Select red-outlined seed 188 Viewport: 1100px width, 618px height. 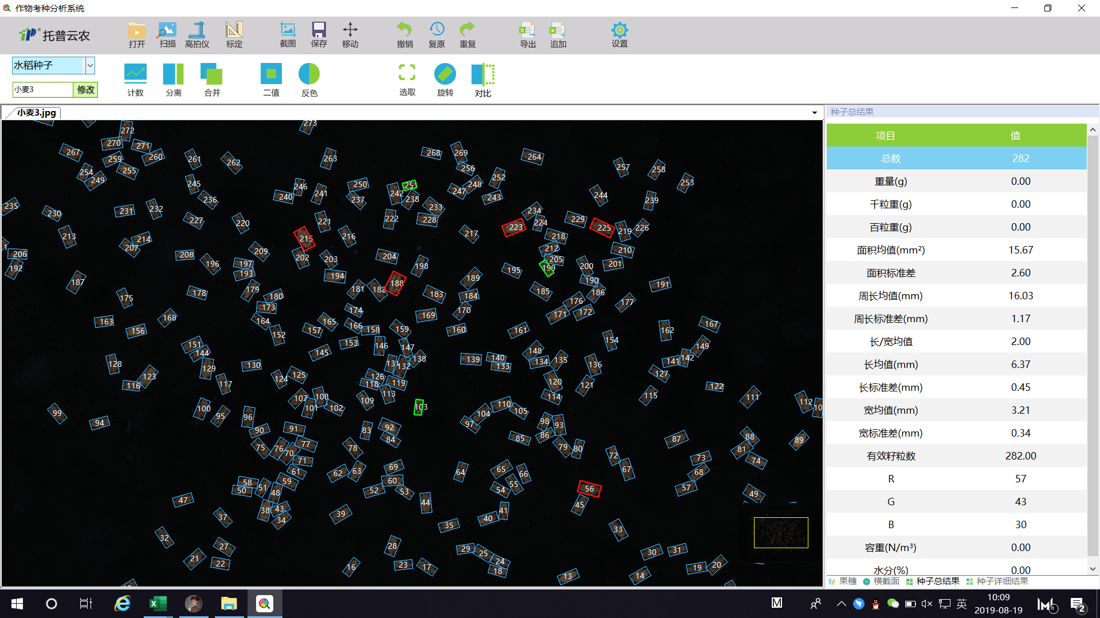coord(395,283)
